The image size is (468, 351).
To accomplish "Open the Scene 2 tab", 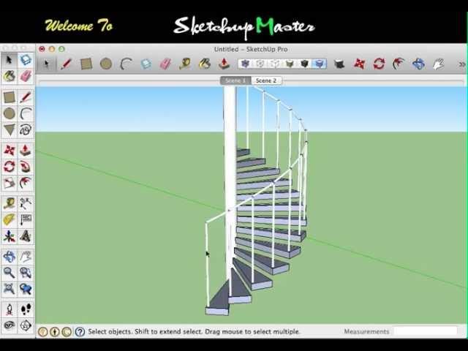I will (266, 80).
